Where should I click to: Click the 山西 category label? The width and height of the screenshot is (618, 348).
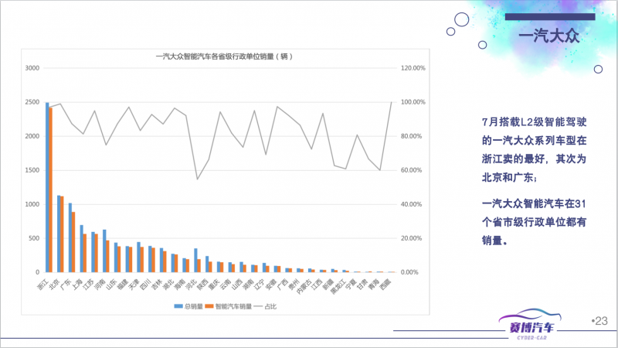point(237,284)
